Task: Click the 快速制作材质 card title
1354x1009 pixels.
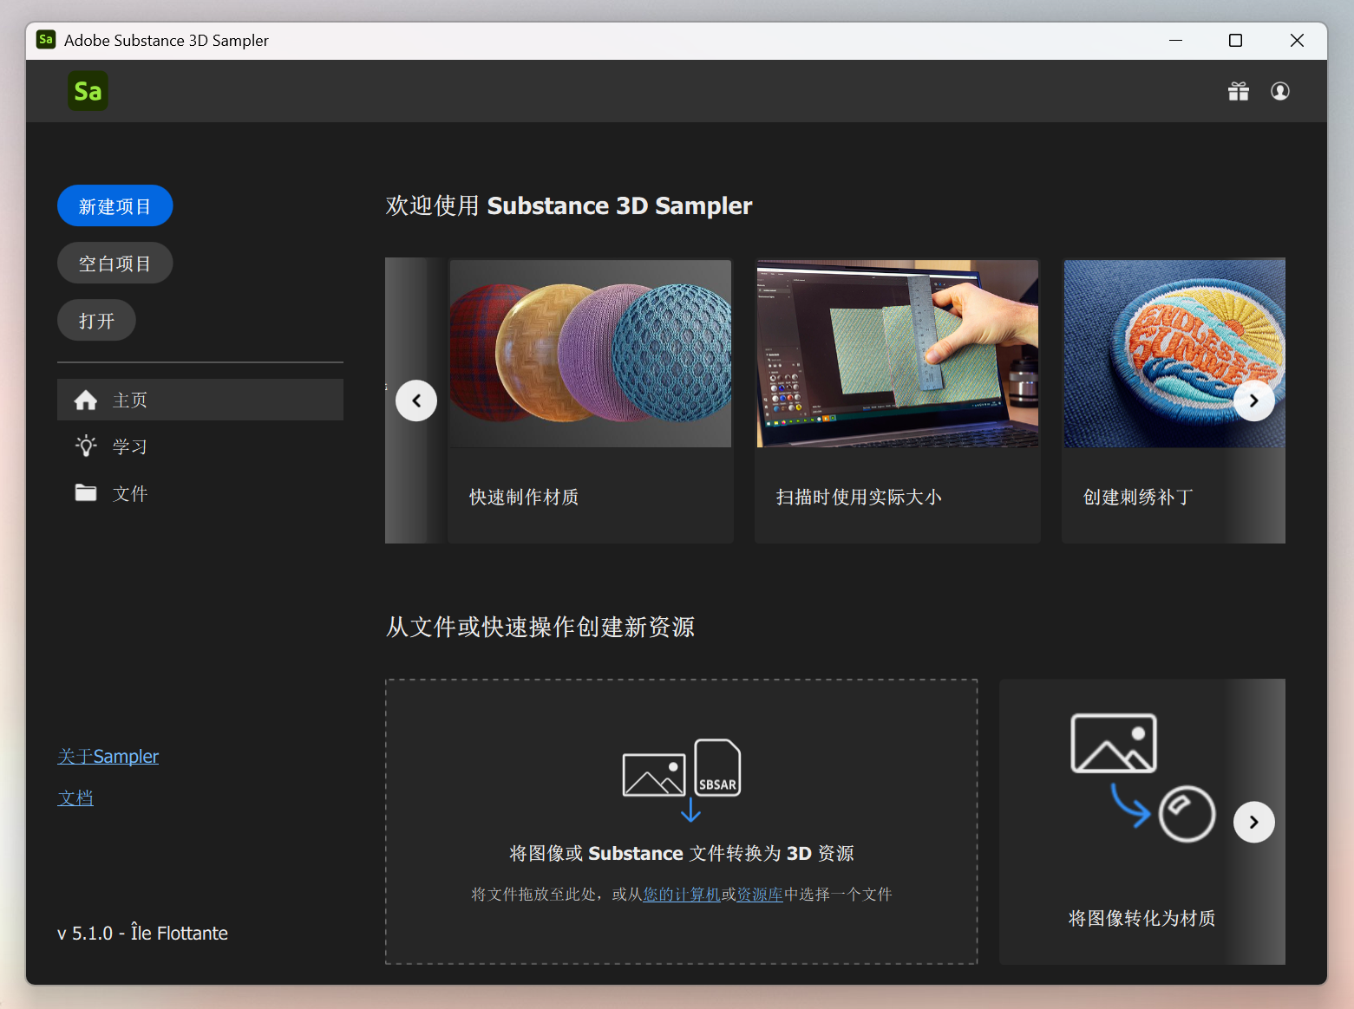Action: (524, 497)
